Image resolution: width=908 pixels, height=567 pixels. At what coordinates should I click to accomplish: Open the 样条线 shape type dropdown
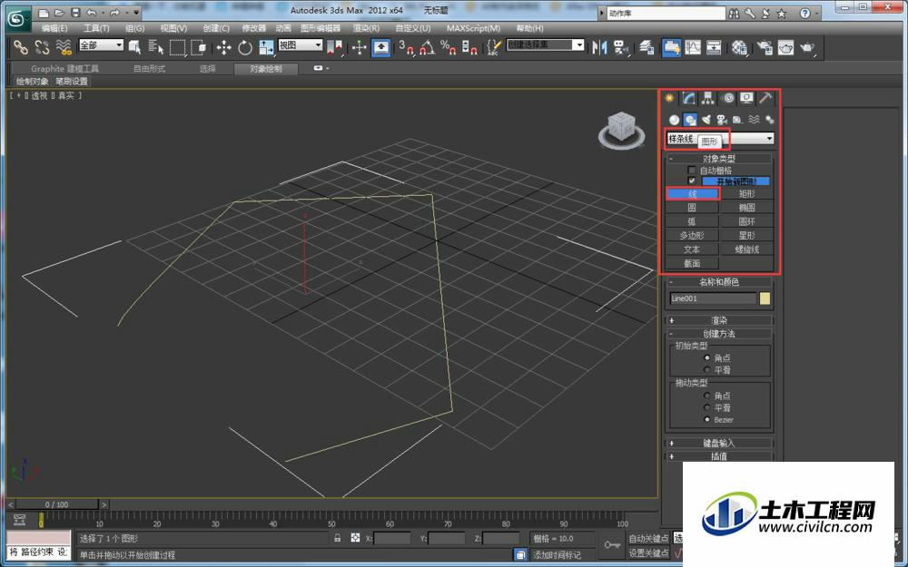(x=720, y=138)
